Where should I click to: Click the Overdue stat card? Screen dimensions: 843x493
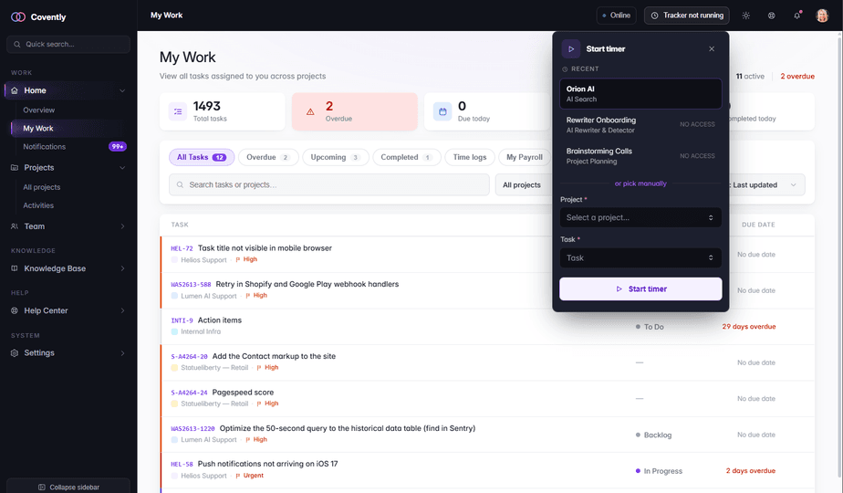point(355,111)
